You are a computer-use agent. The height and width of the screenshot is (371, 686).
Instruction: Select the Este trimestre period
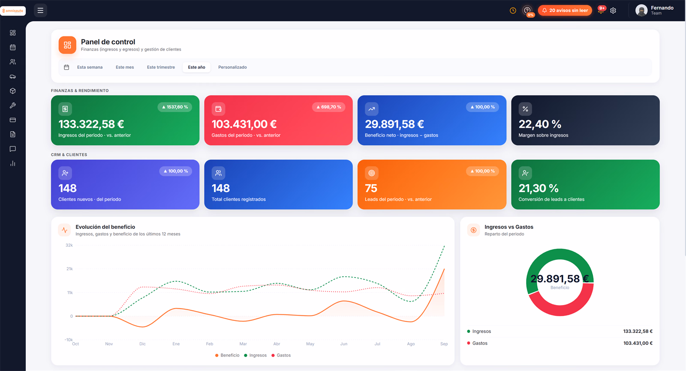click(161, 67)
